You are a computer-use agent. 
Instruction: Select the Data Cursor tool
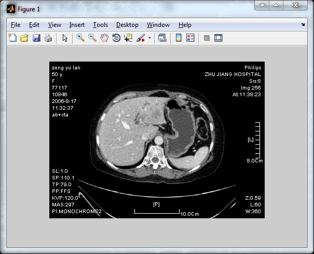[128, 38]
